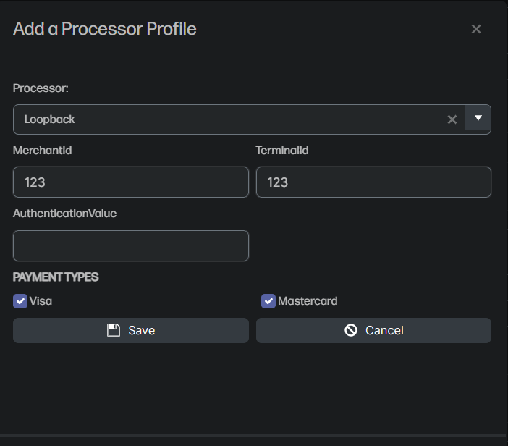The image size is (508, 446).
Task: Click the AuthenticationValue field label
Action: (x=64, y=214)
